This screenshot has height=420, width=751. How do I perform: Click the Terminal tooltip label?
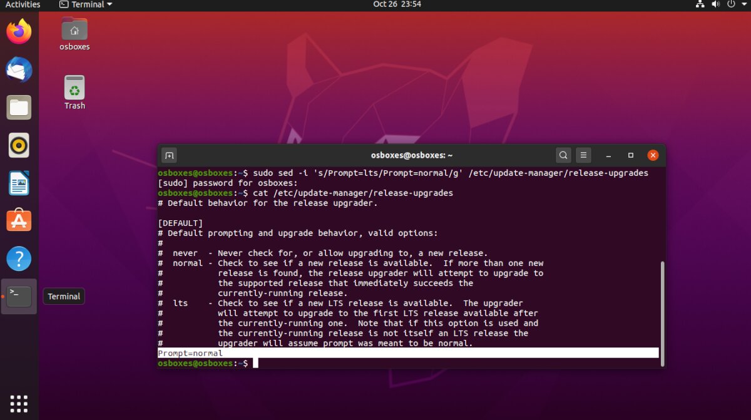point(63,296)
